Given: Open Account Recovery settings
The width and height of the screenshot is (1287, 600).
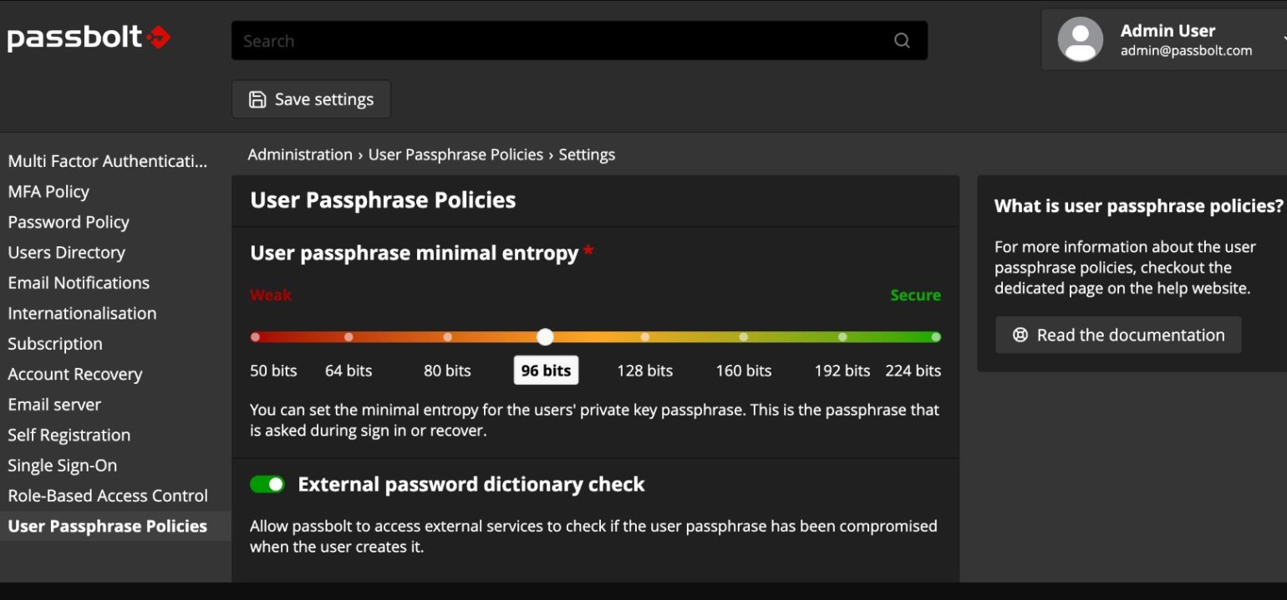Looking at the screenshot, I should click(75, 374).
